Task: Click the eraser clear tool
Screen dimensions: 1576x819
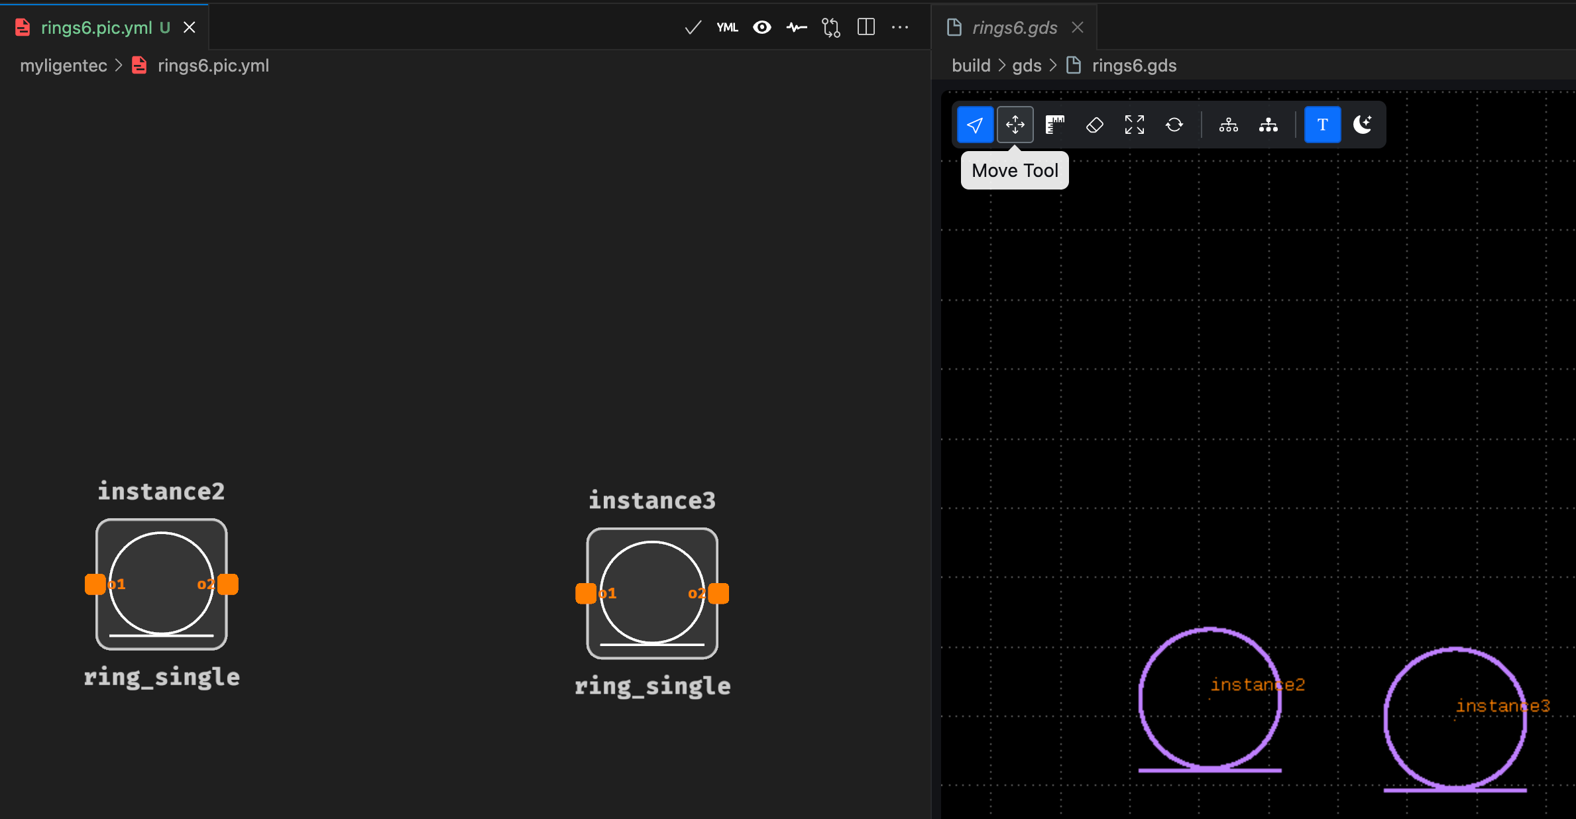Action: 1094,125
